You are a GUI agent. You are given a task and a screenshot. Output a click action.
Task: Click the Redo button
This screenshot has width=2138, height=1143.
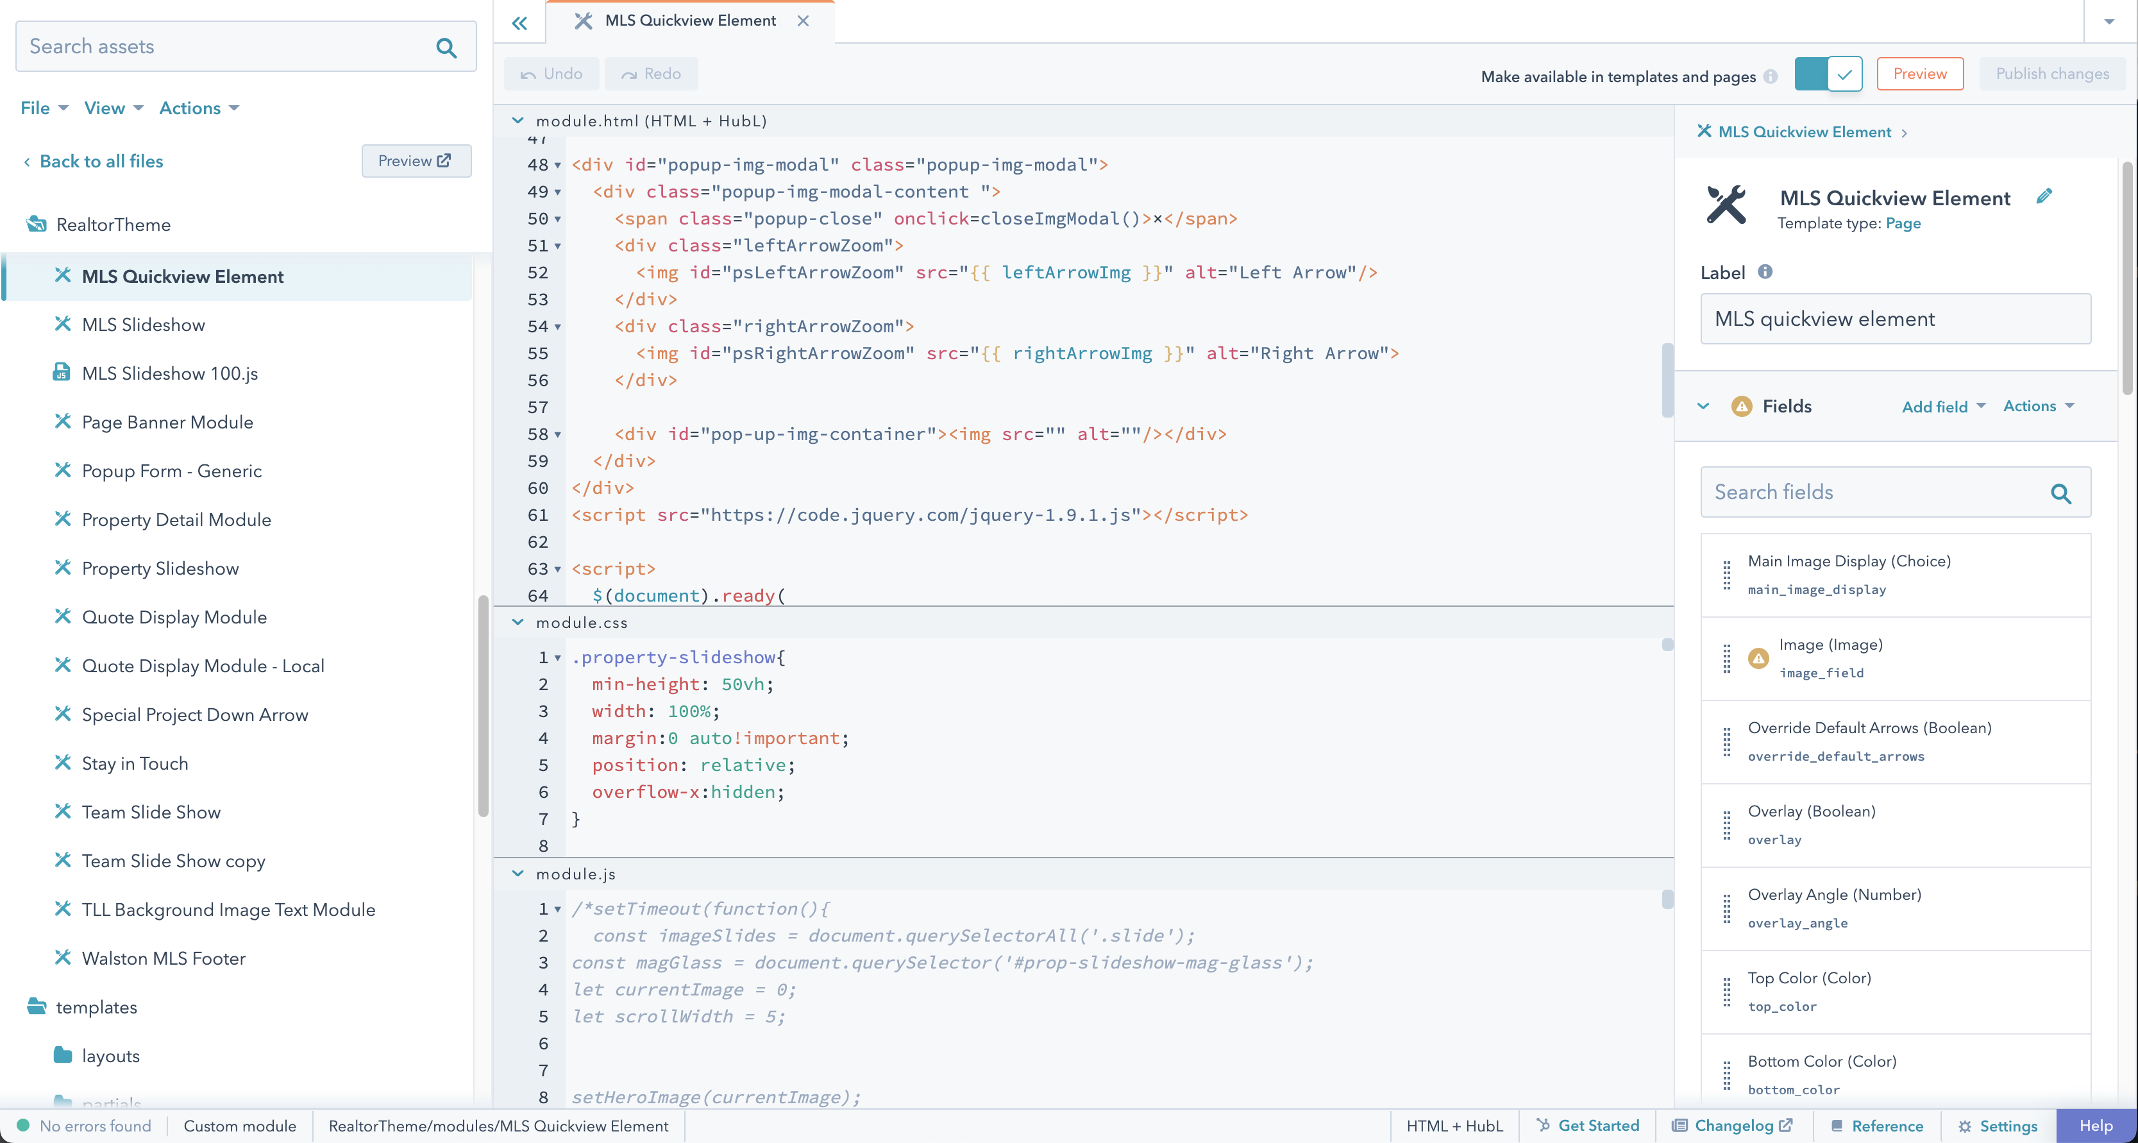(x=651, y=74)
